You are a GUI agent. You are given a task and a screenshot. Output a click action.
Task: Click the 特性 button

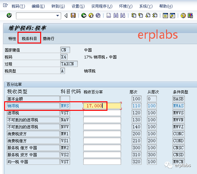point(12,38)
